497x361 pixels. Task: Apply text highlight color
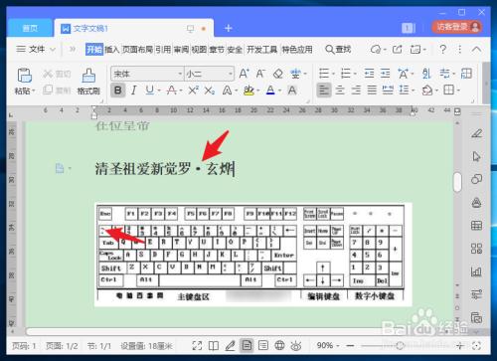248,90
